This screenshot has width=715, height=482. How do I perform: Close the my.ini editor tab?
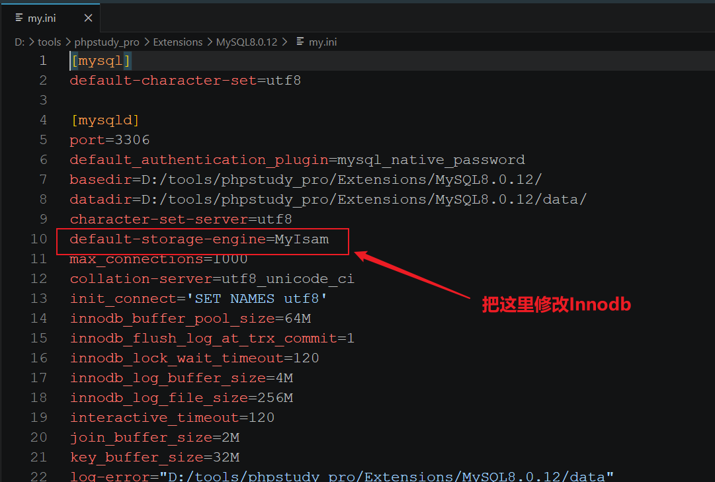pos(88,18)
